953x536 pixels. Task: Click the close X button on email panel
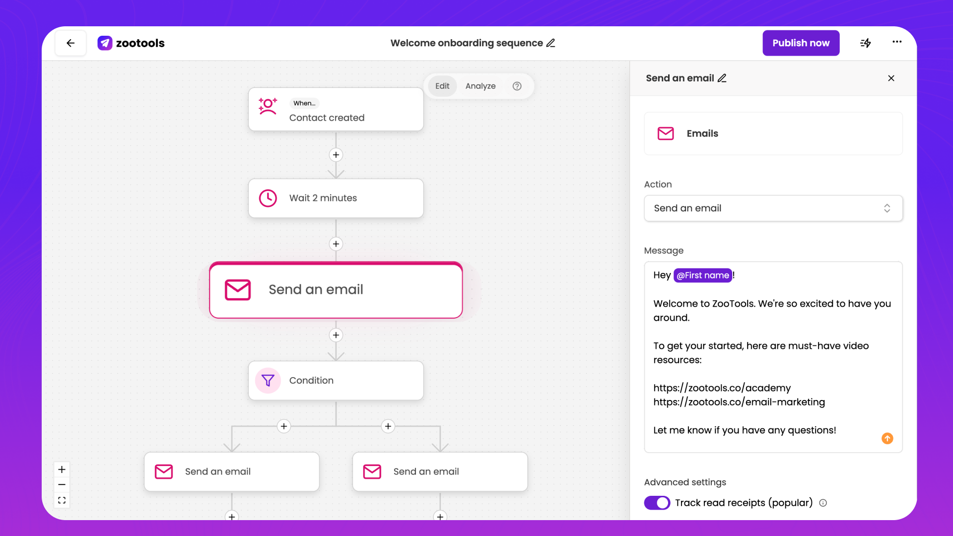[891, 78]
